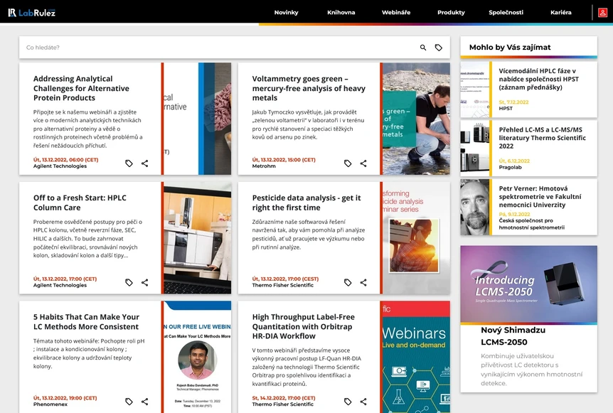The width and height of the screenshot is (613, 413).
Task: Click the LCMS-2050 banner image
Action: [528, 284]
